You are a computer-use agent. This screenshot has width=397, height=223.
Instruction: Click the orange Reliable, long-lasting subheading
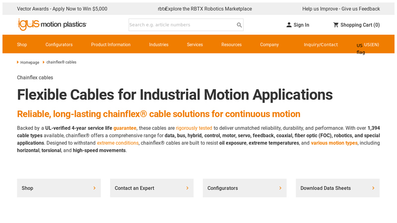[x=158, y=114]
